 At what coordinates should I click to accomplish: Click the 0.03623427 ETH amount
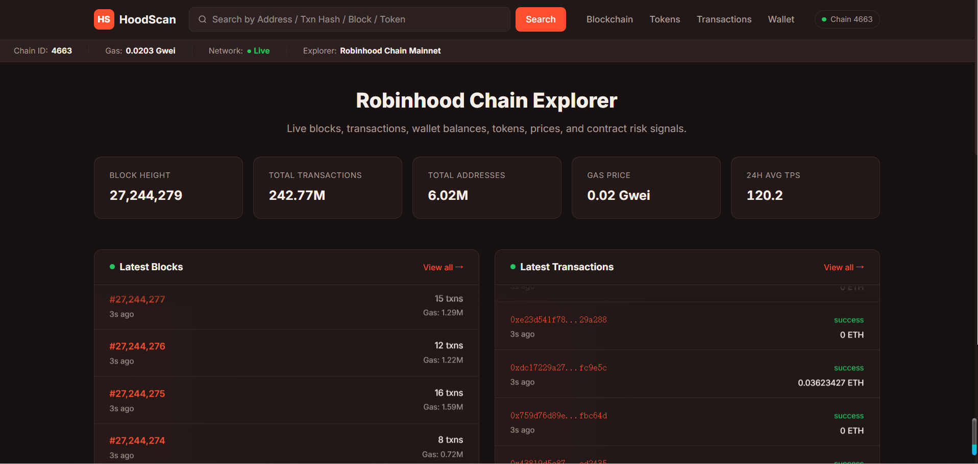tap(831, 383)
